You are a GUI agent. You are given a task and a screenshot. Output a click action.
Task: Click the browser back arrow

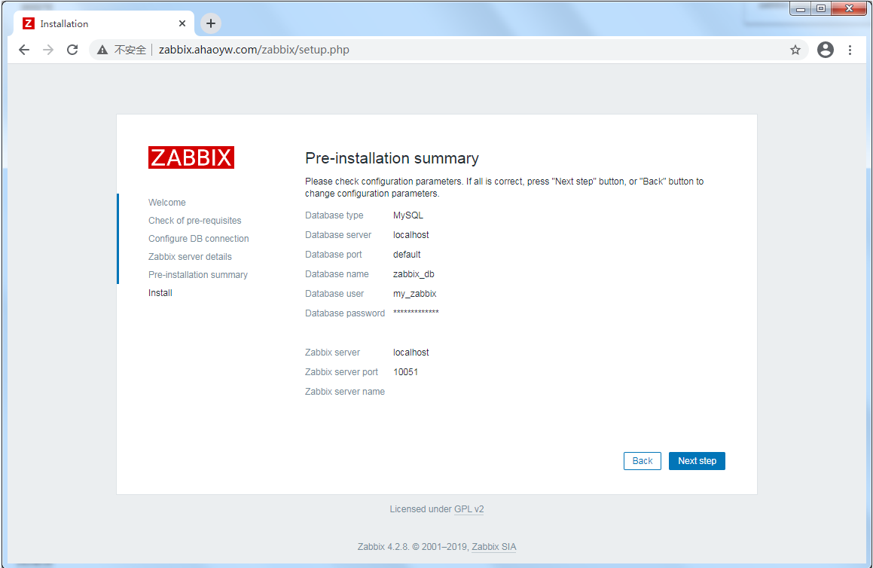point(24,50)
